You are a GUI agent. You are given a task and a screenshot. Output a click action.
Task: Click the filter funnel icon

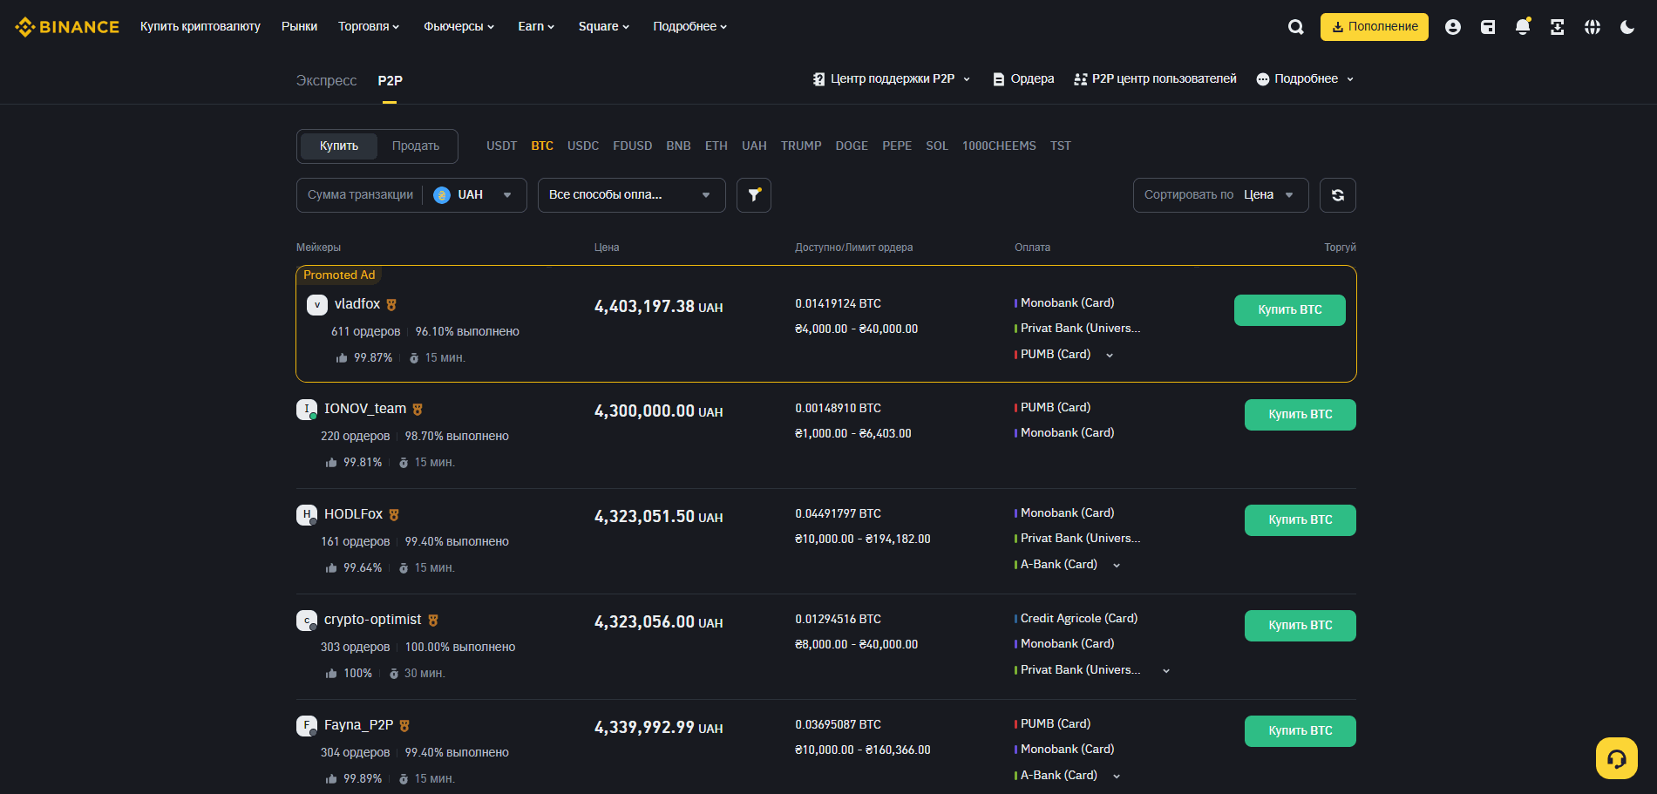[x=754, y=195]
